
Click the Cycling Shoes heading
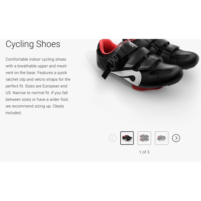(x=33, y=44)
